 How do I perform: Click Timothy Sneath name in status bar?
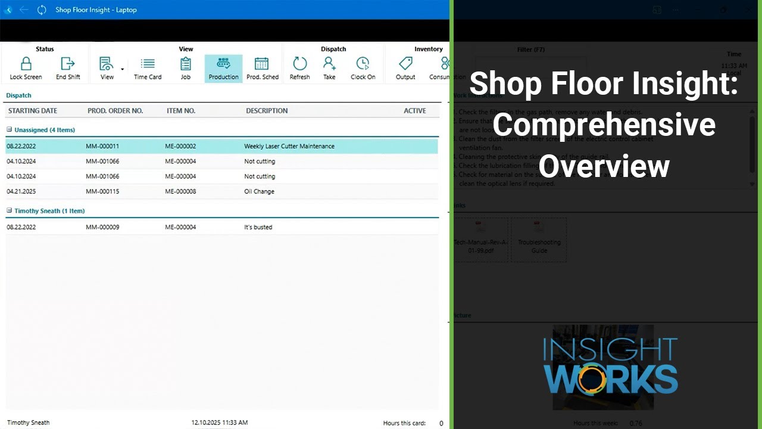click(x=29, y=422)
